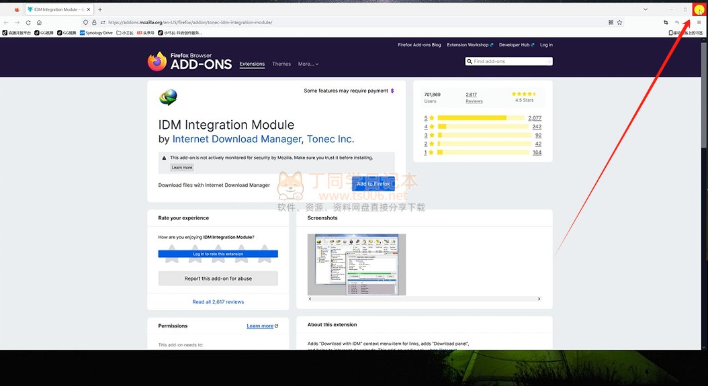Click the screenshot crop icon in toolbar
Image resolution: width=708 pixels, height=386 pixels.
(x=666, y=22)
